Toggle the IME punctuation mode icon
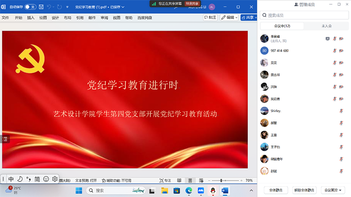351x197 pixels. pyautogui.click(x=29, y=179)
